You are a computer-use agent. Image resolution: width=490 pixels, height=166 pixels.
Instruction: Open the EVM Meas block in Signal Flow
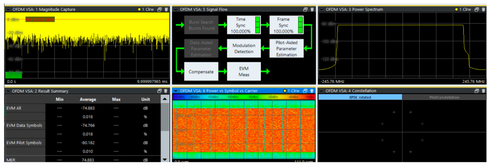coord(244,72)
